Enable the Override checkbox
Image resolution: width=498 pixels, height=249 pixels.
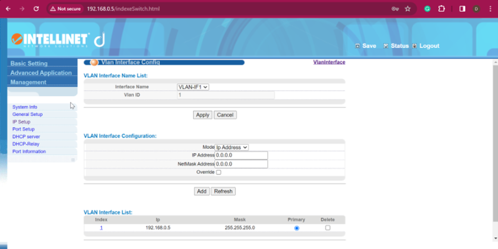point(218,172)
